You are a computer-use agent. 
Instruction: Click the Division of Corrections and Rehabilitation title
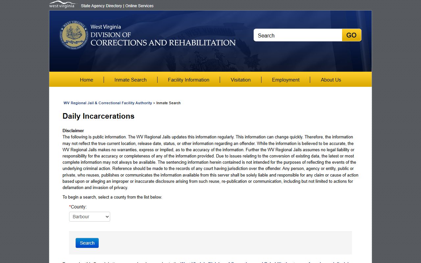pos(163,36)
